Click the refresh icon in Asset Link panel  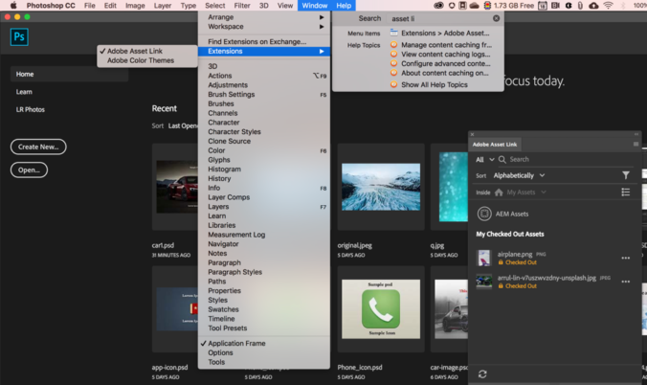[482, 374]
